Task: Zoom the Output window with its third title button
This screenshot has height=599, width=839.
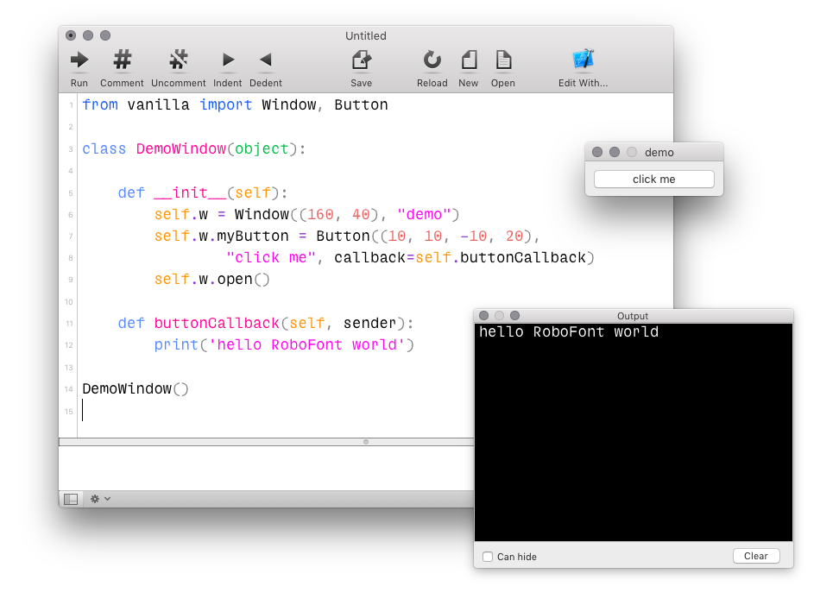Action: (x=514, y=316)
